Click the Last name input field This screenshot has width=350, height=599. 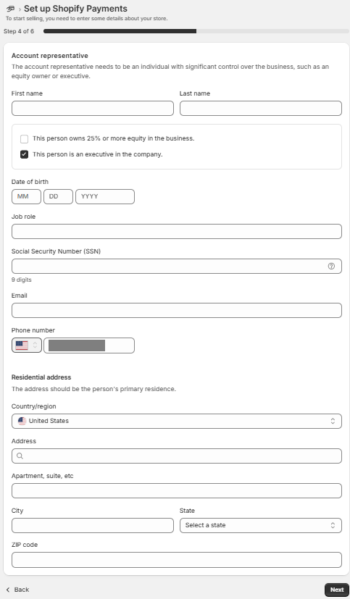[x=261, y=109]
